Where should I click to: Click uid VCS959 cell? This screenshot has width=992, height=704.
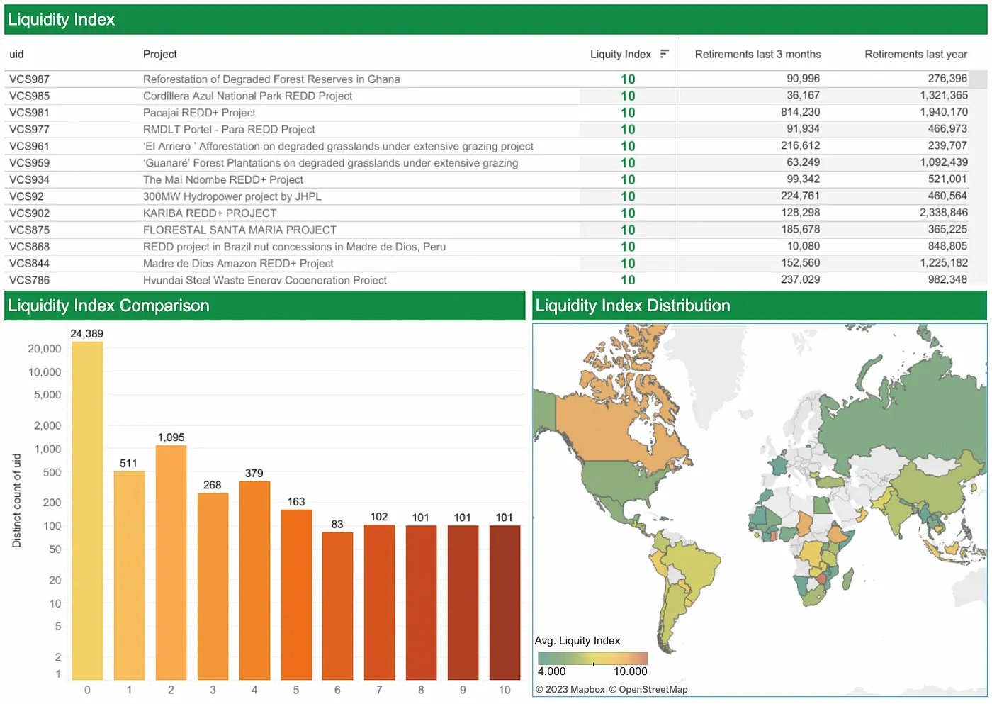[x=29, y=163]
